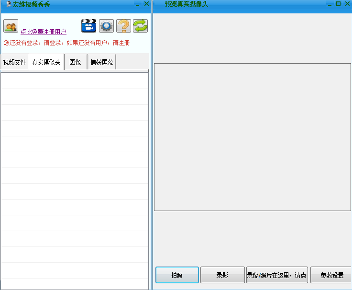Minimize the 宏维视频秀秀 window

(137, 4)
